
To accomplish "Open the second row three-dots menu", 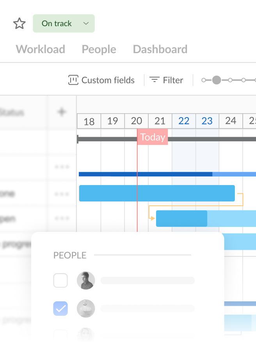I will (62, 194).
